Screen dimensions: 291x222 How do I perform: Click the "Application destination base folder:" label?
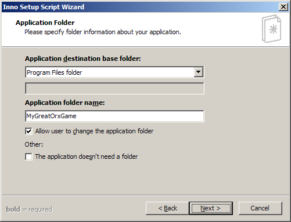pos(82,59)
